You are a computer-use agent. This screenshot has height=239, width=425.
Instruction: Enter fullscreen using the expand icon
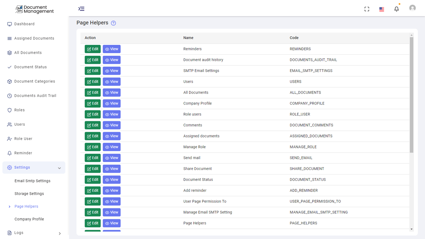click(x=367, y=9)
